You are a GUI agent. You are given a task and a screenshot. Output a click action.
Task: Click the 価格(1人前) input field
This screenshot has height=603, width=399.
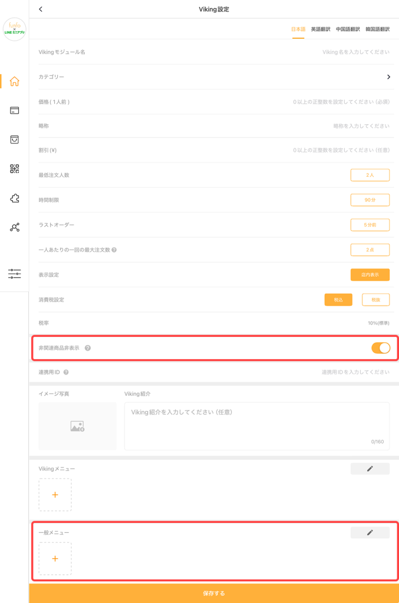341,102
